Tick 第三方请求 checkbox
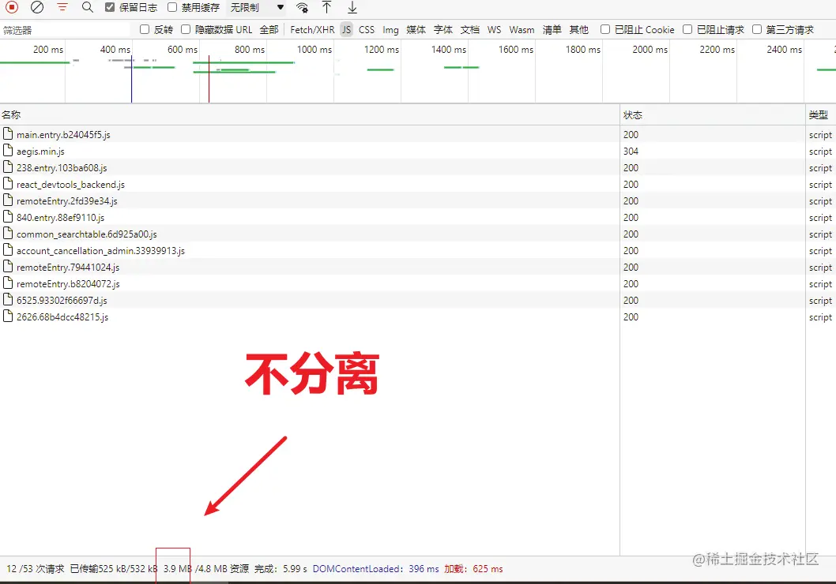 [757, 29]
